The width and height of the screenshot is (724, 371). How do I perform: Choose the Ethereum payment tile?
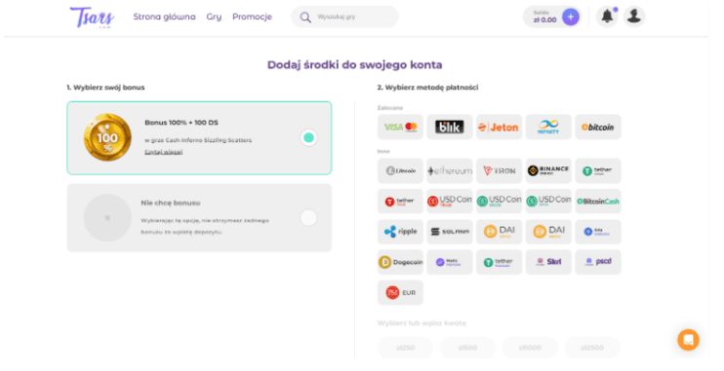(x=449, y=170)
